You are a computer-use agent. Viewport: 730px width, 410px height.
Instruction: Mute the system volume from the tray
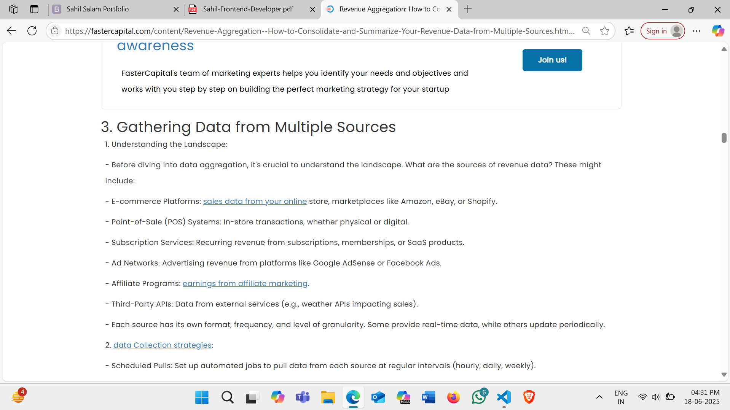pos(656,397)
